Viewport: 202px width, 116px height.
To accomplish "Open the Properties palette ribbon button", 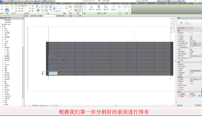I will point(7,10).
